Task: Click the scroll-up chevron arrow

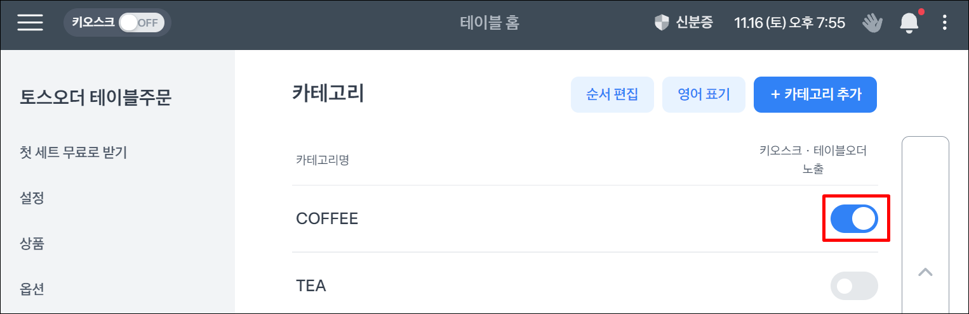Action: [x=925, y=272]
